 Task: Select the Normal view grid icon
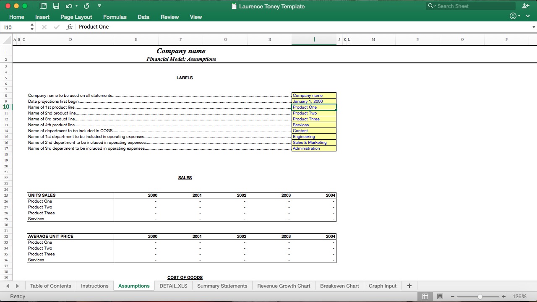[425, 296]
